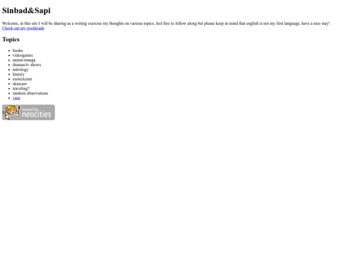Open the 'Check out my goodreads' link
338x253 pixels.
tap(23, 28)
